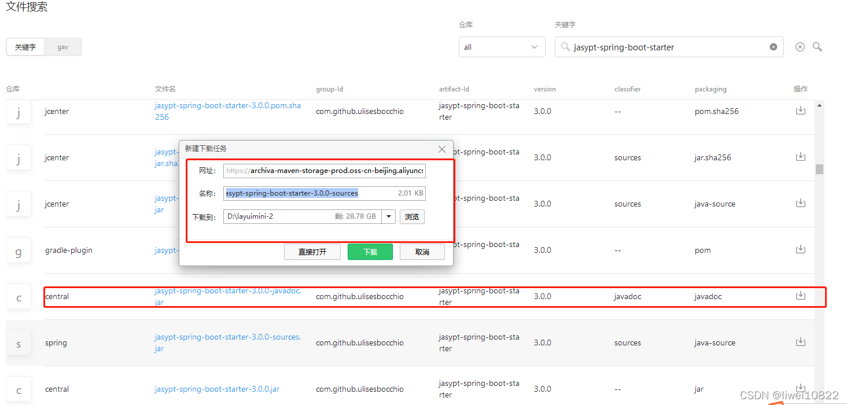
Task: Download the jcenter jar.sha256 sources file
Action: point(801,157)
